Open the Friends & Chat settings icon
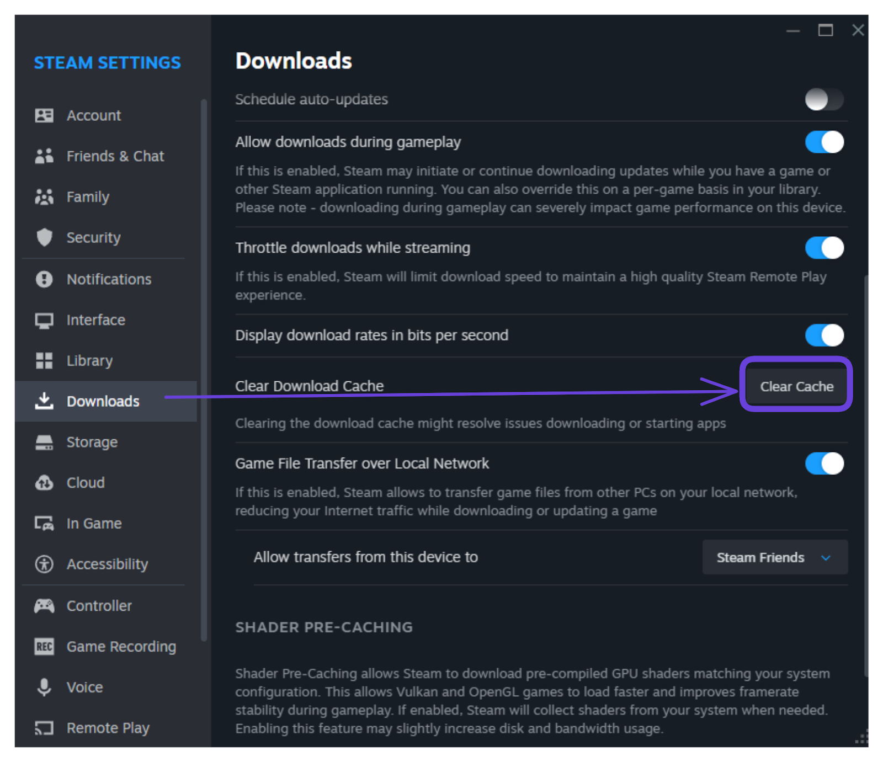Image resolution: width=883 pixels, height=762 pixels. point(45,156)
